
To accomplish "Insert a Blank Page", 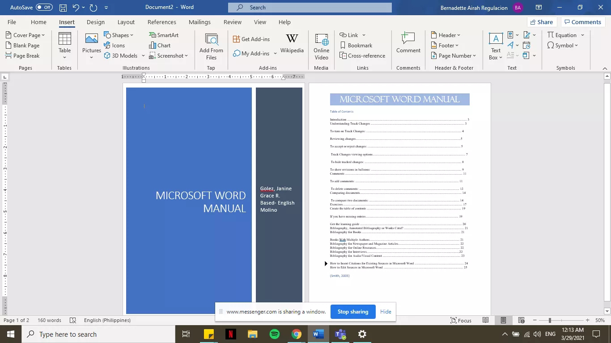I will 22,45.
